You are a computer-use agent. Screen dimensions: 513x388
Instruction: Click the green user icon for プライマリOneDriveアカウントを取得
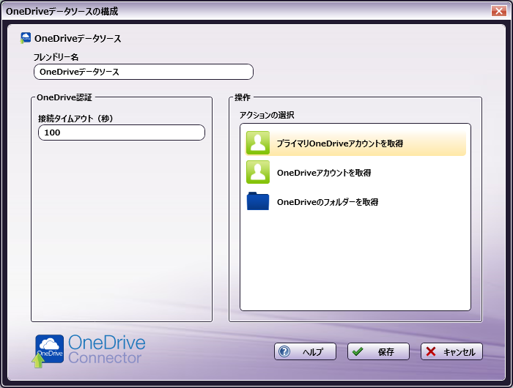coord(258,143)
